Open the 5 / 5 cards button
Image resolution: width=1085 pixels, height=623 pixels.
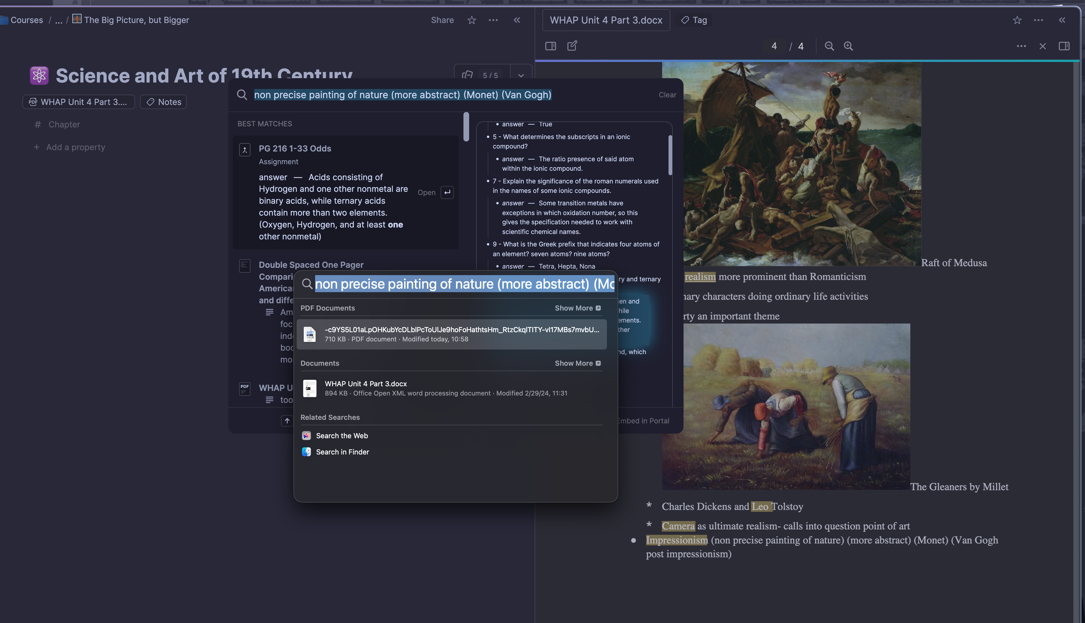pos(482,75)
